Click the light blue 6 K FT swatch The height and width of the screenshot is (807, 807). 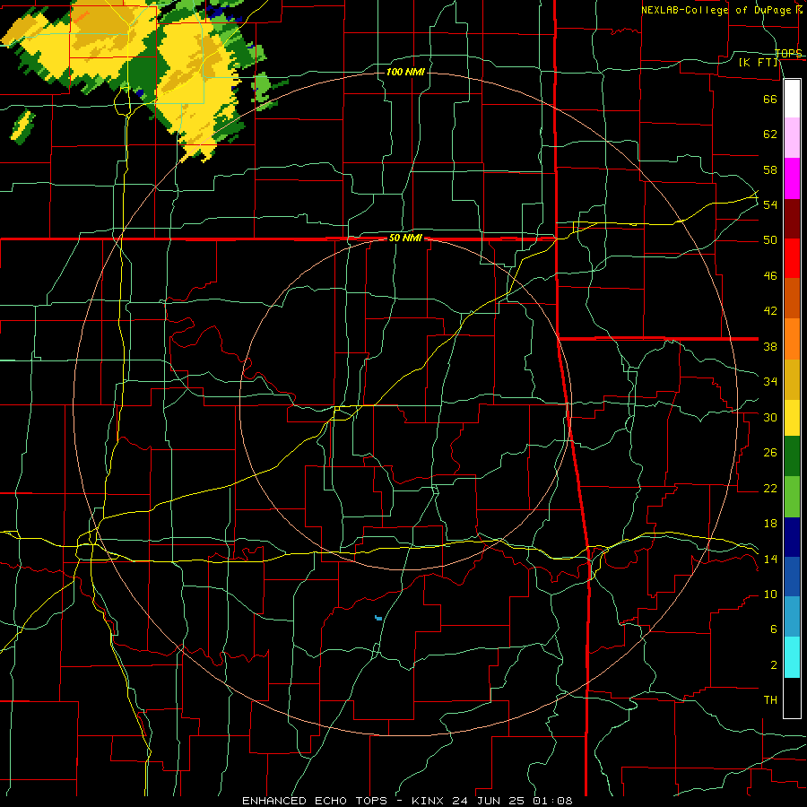pos(792,617)
